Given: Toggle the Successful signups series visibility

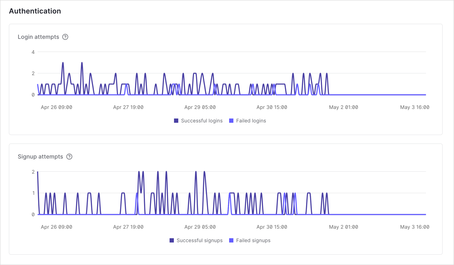Looking at the screenshot, I should (172, 240).
